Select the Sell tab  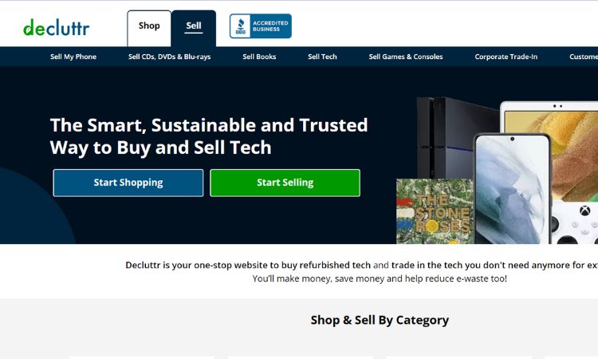[x=194, y=28]
